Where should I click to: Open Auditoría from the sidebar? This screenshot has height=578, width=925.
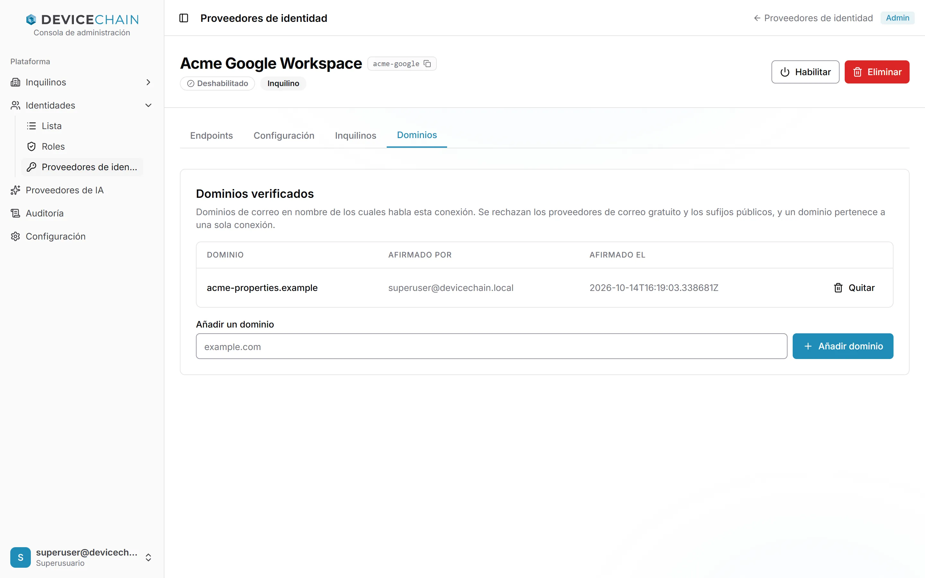pos(45,213)
